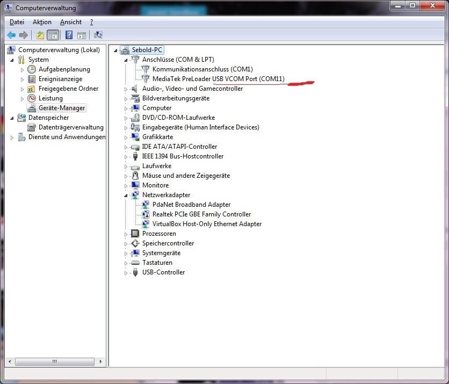The image size is (449, 384).
Task: Open the Help question mark toolbar icon
Action: tap(69, 35)
